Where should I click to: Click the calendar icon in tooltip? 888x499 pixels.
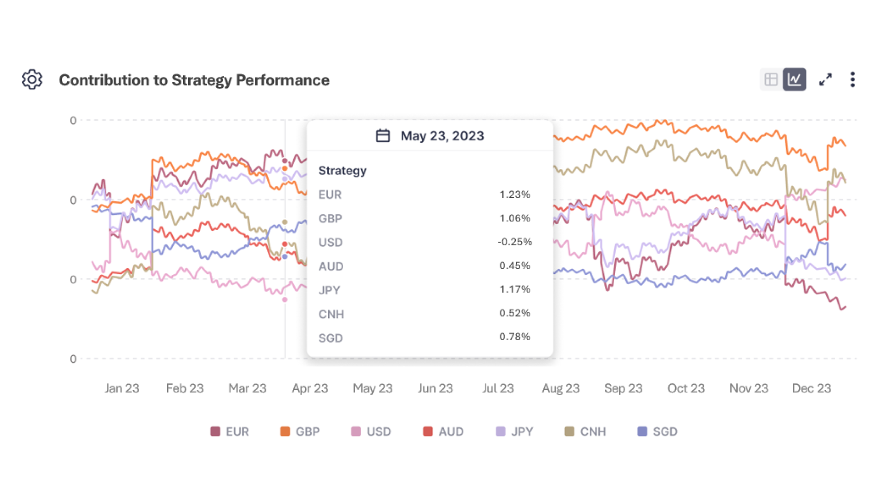382,136
